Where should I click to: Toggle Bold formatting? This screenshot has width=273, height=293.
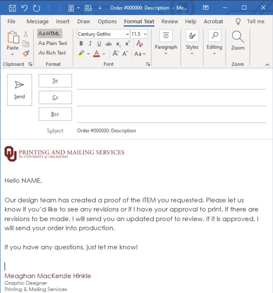pyautogui.click(x=81, y=44)
